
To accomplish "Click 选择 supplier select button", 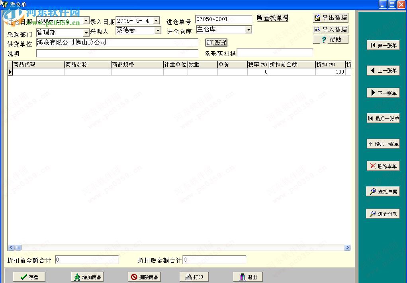I will pos(216,43).
